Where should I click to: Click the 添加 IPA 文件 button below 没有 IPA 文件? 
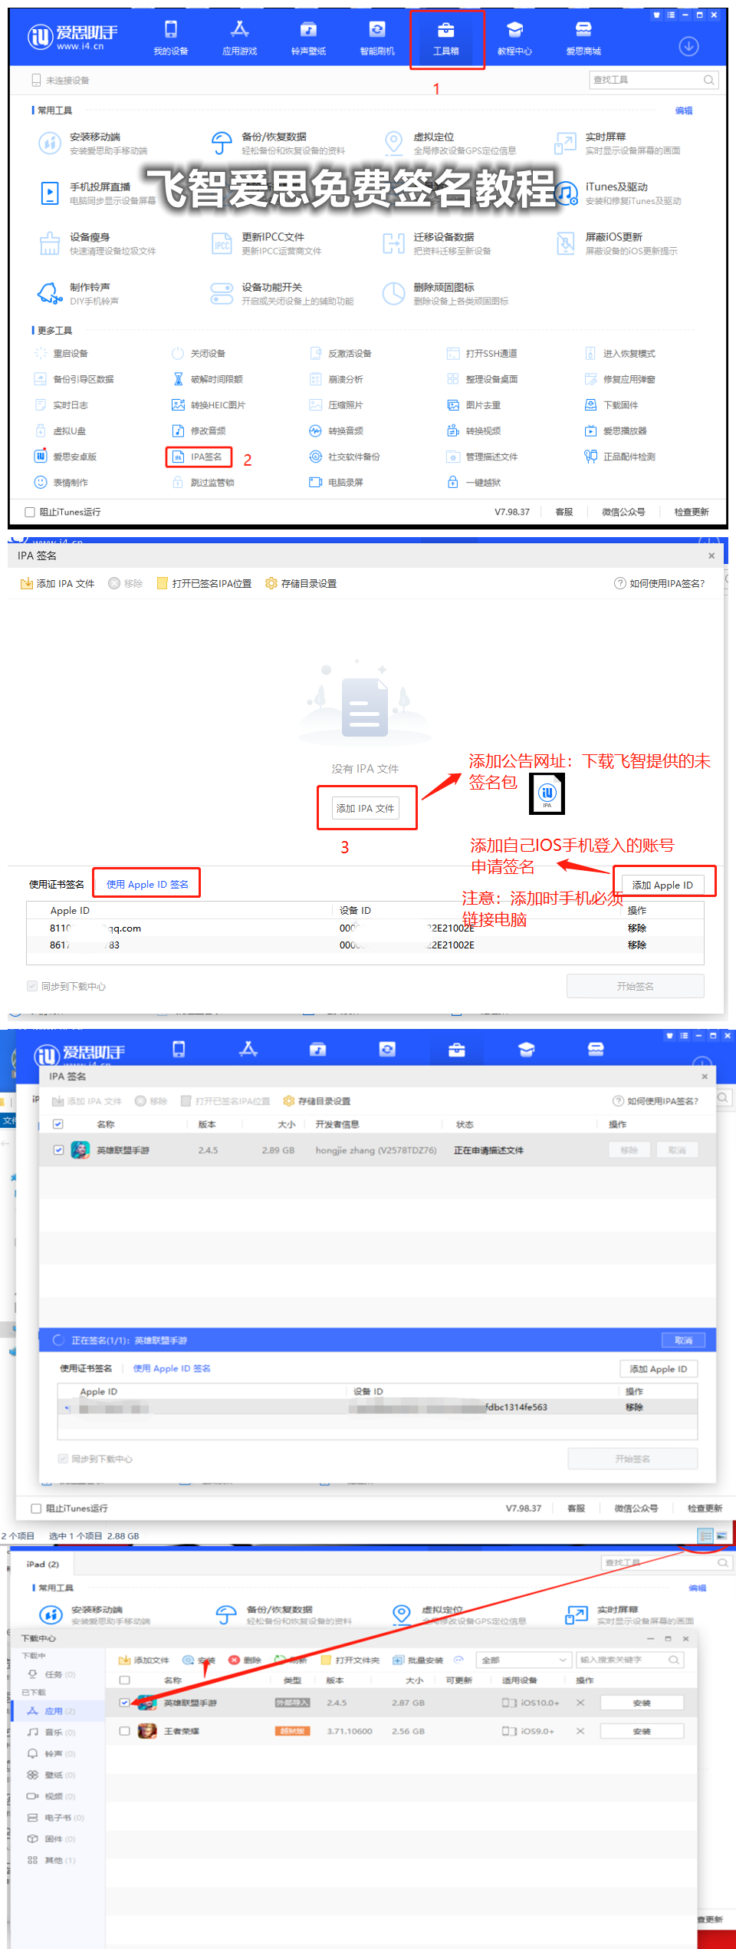(366, 808)
